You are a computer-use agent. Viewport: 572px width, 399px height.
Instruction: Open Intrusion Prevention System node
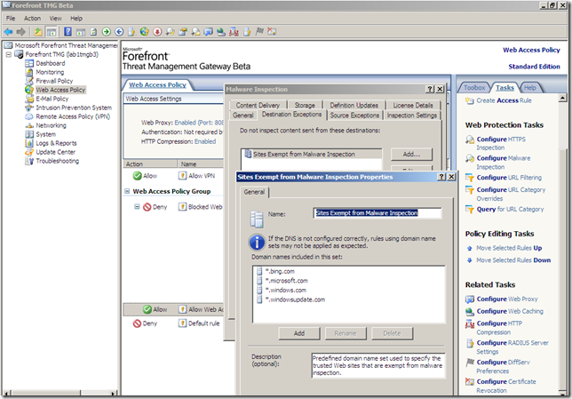point(74,108)
